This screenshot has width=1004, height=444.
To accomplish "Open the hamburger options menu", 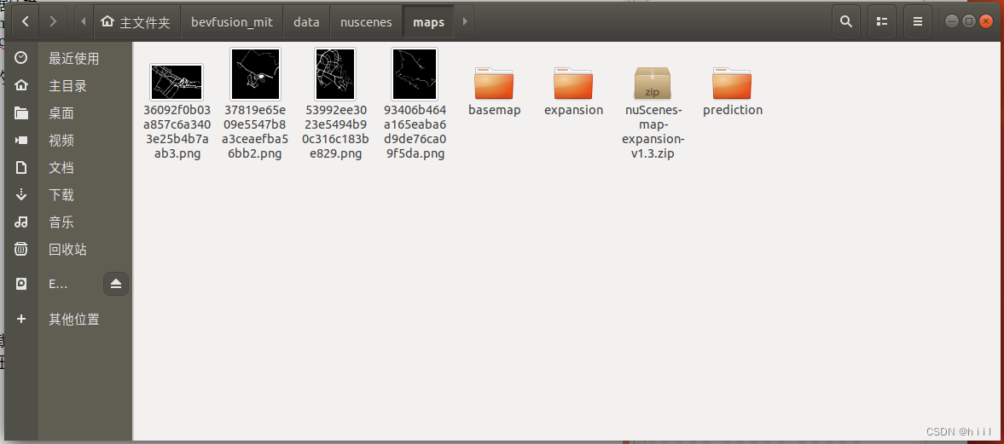I will [918, 22].
